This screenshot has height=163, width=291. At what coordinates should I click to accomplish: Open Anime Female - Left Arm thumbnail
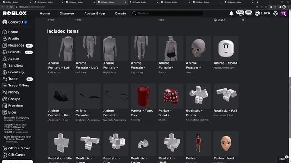click(60, 48)
